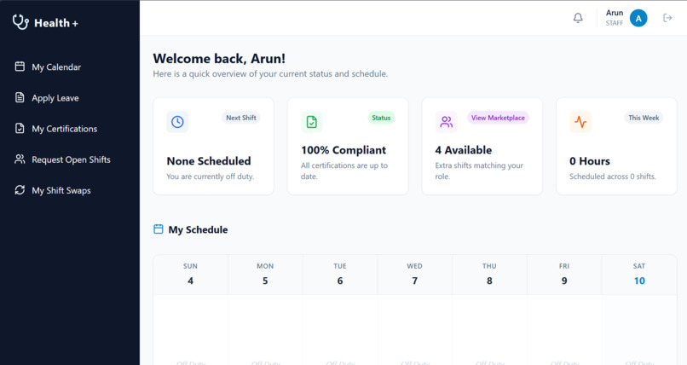Click the calendar icon beside My Calendar

click(x=20, y=67)
